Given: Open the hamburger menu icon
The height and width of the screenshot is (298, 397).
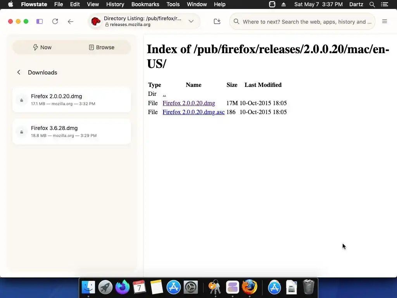Looking at the screenshot, I should point(385,22).
